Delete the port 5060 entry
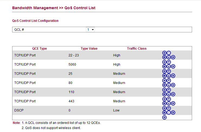The image size is (201, 132). 173,66
